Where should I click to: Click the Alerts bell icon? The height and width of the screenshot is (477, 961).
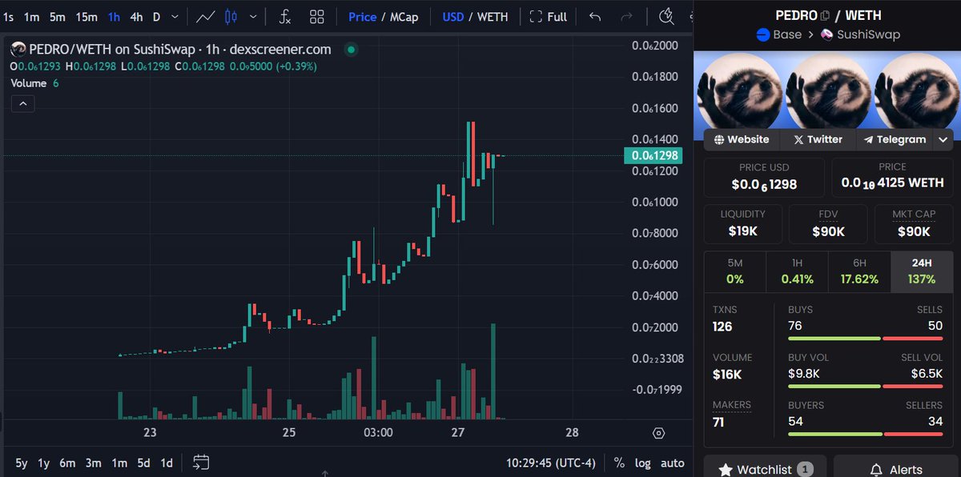tap(876, 470)
